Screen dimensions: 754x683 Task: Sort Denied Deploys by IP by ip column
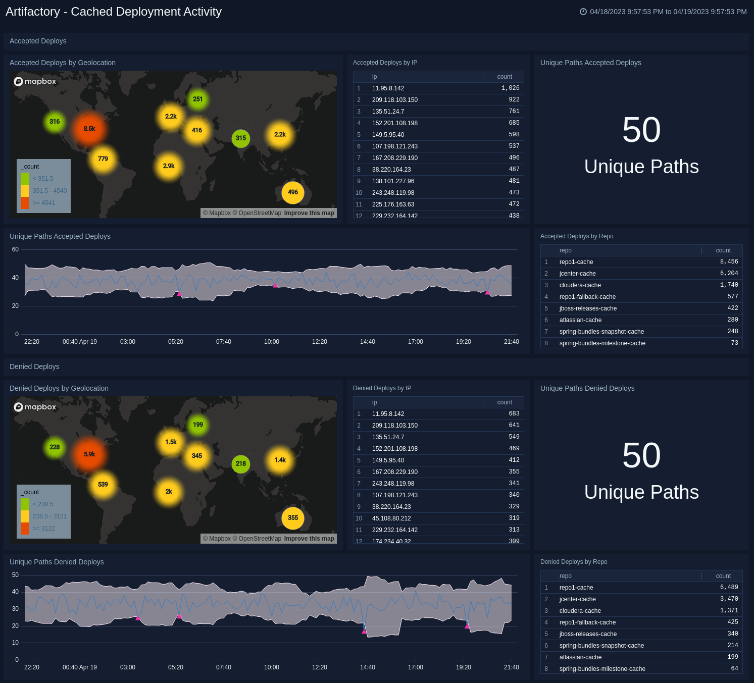(374, 402)
